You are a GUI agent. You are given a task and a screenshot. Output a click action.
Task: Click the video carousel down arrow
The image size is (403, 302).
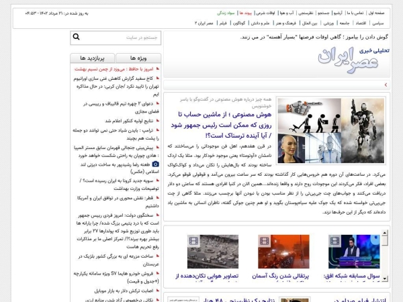coord(384,279)
